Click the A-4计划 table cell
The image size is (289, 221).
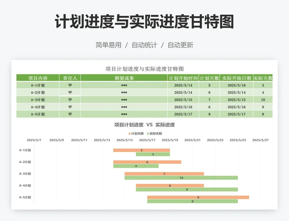point(38,107)
